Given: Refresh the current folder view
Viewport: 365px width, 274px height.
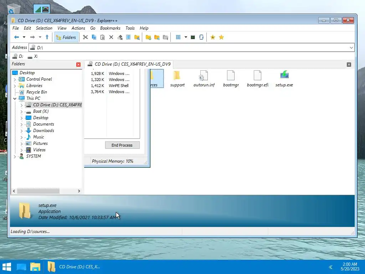Looking at the screenshot, I should 201,37.
